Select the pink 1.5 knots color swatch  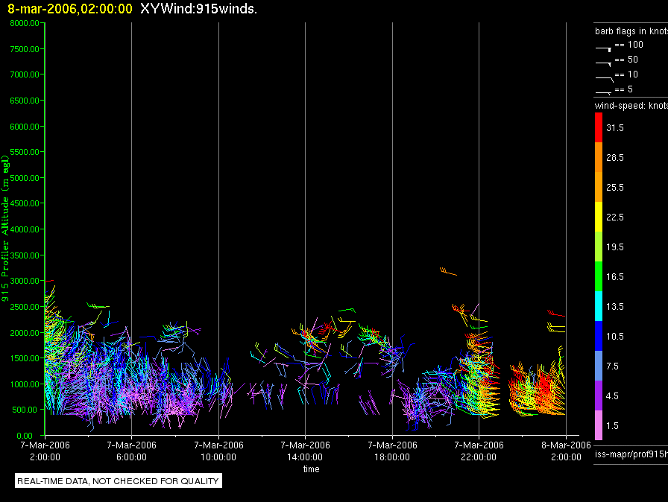(x=599, y=425)
